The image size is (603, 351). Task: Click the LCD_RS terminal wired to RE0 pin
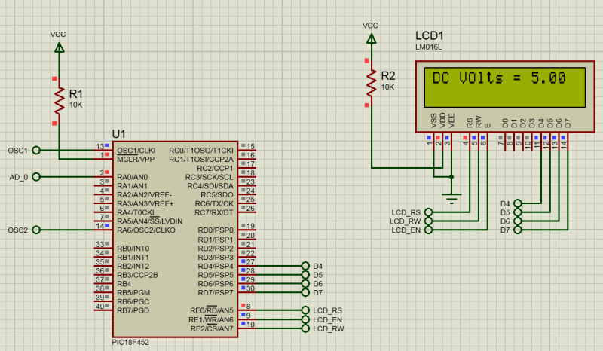tap(305, 310)
